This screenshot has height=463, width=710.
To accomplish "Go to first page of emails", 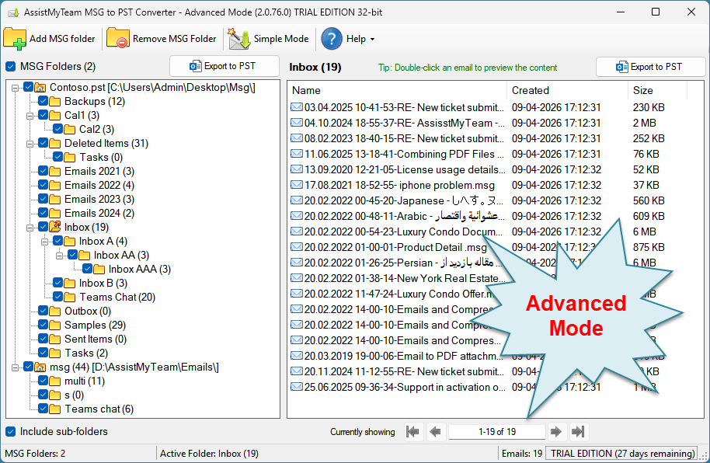I will (413, 432).
